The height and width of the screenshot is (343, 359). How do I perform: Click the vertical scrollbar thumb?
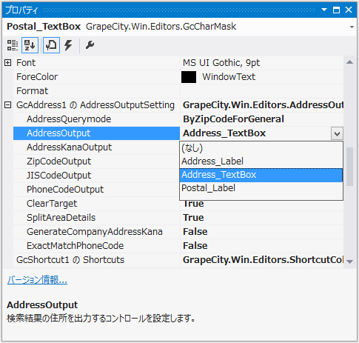[349, 167]
